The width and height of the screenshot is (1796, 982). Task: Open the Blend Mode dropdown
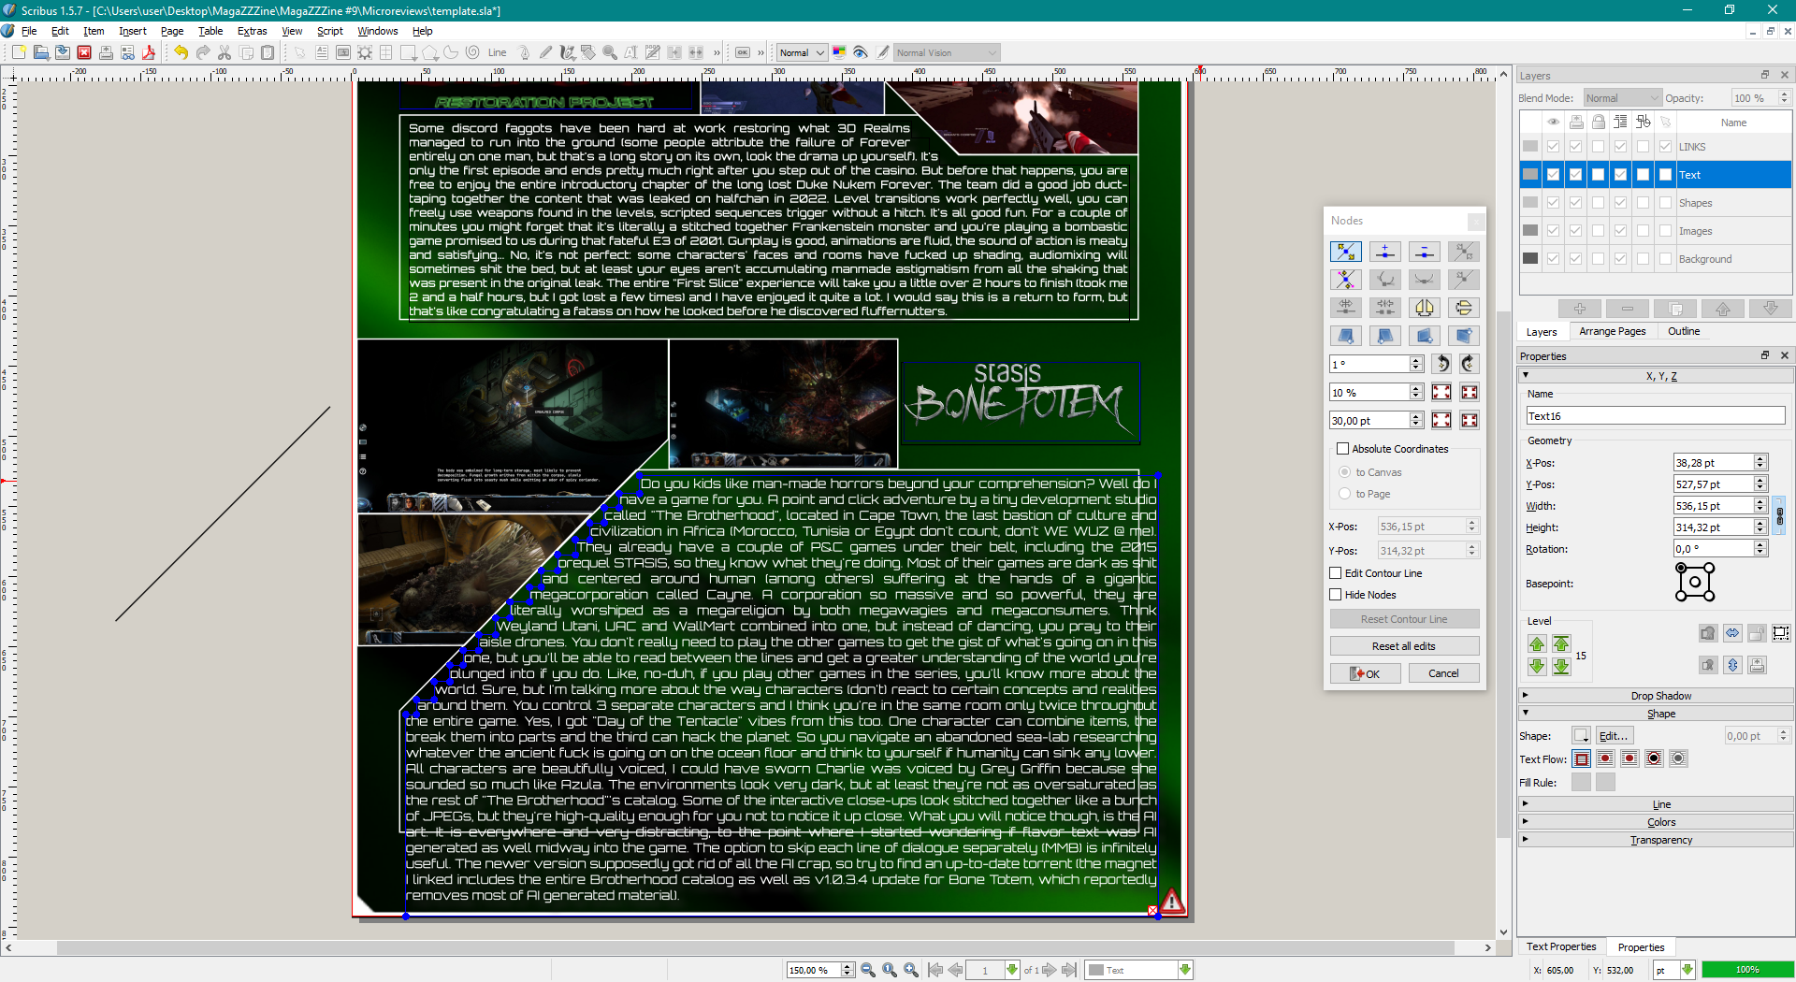click(1622, 98)
